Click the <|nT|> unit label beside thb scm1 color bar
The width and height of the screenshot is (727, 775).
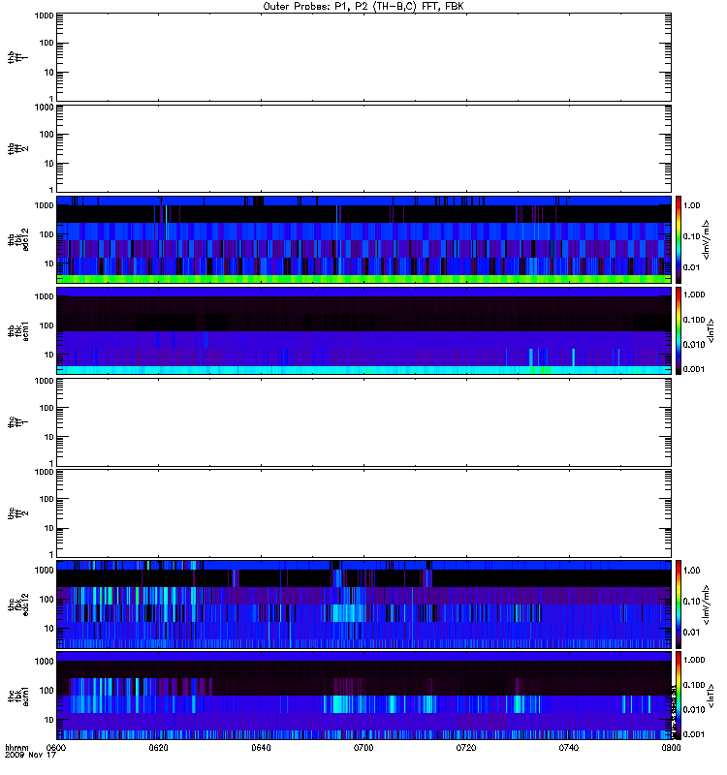click(x=711, y=330)
